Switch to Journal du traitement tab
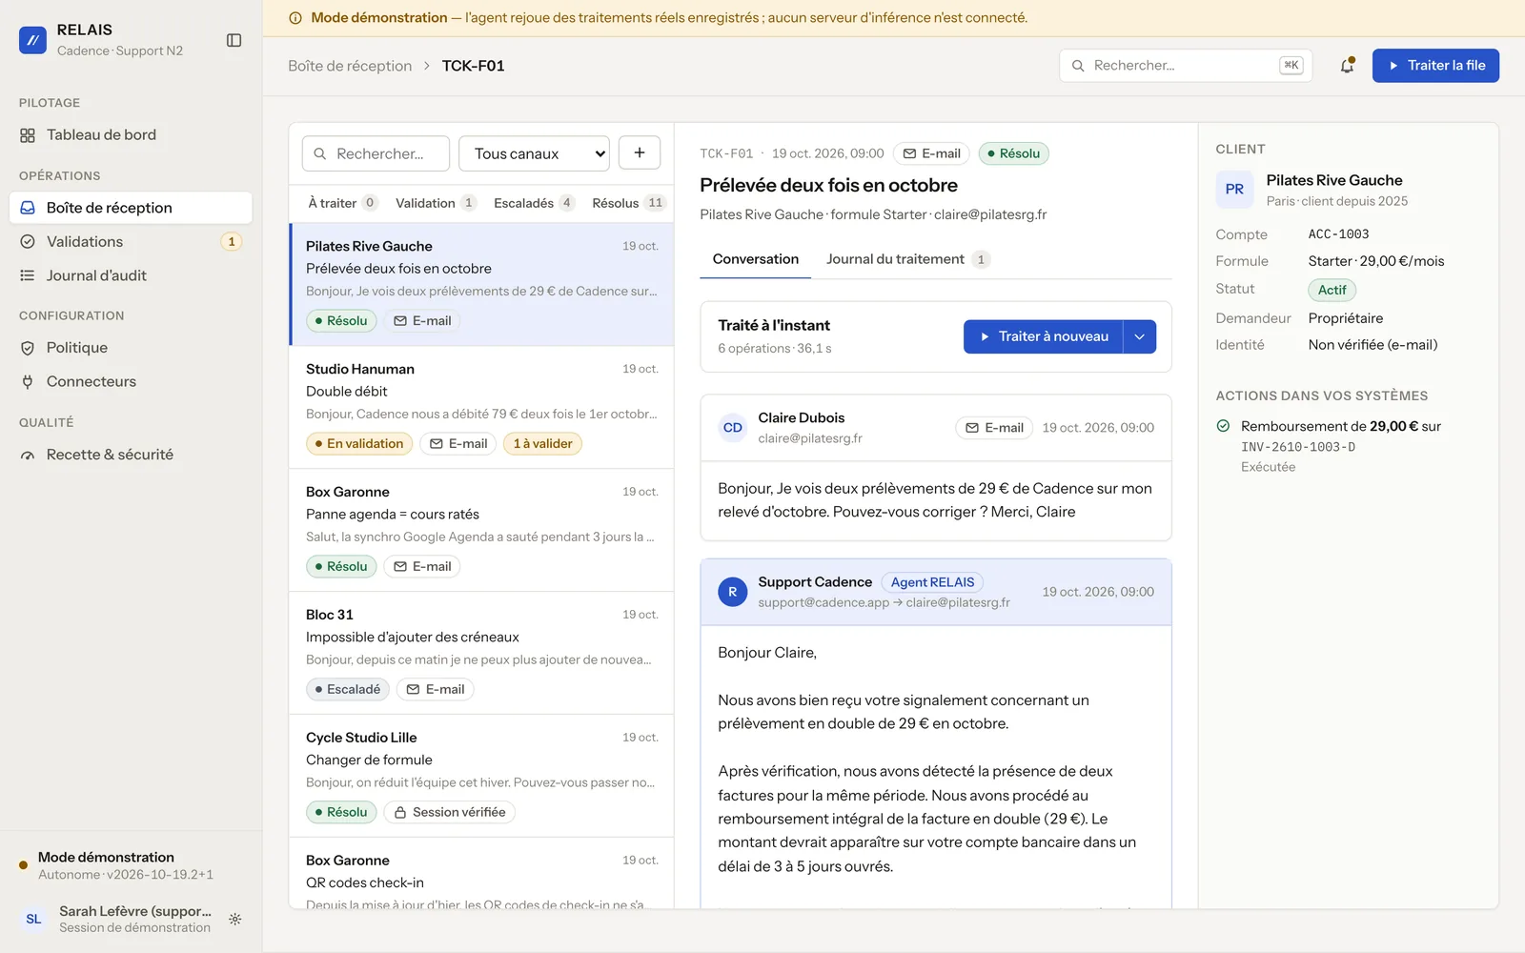Image resolution: width=1525 pixels, height=953 pixels. pyautogui.click(x=907, y=259)
